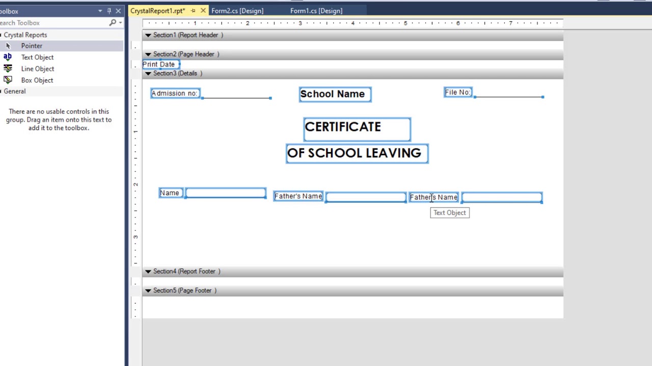Select the Box Object tool

pos(37,80)
